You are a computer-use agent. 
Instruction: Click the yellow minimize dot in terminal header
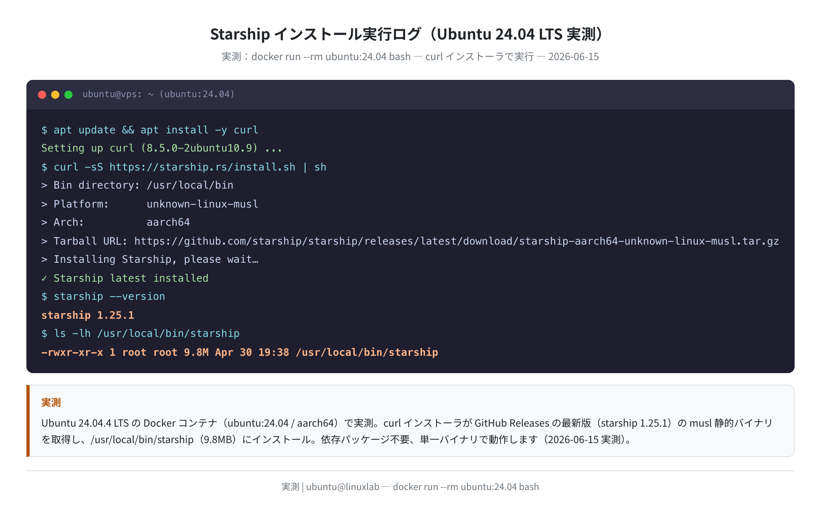(x=55, y=95)
